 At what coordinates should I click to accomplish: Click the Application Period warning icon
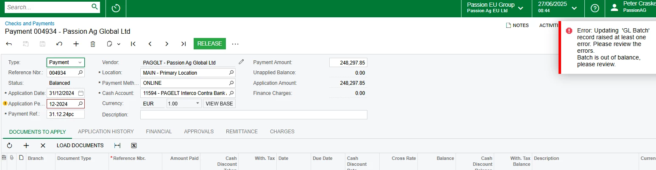point(5,103)
